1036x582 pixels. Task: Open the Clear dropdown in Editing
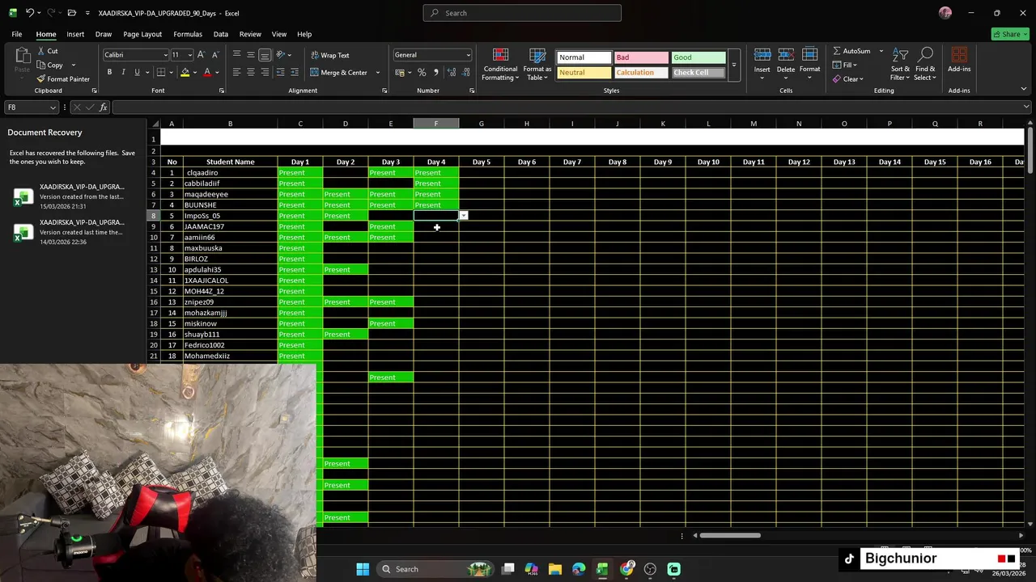(848, 79)
